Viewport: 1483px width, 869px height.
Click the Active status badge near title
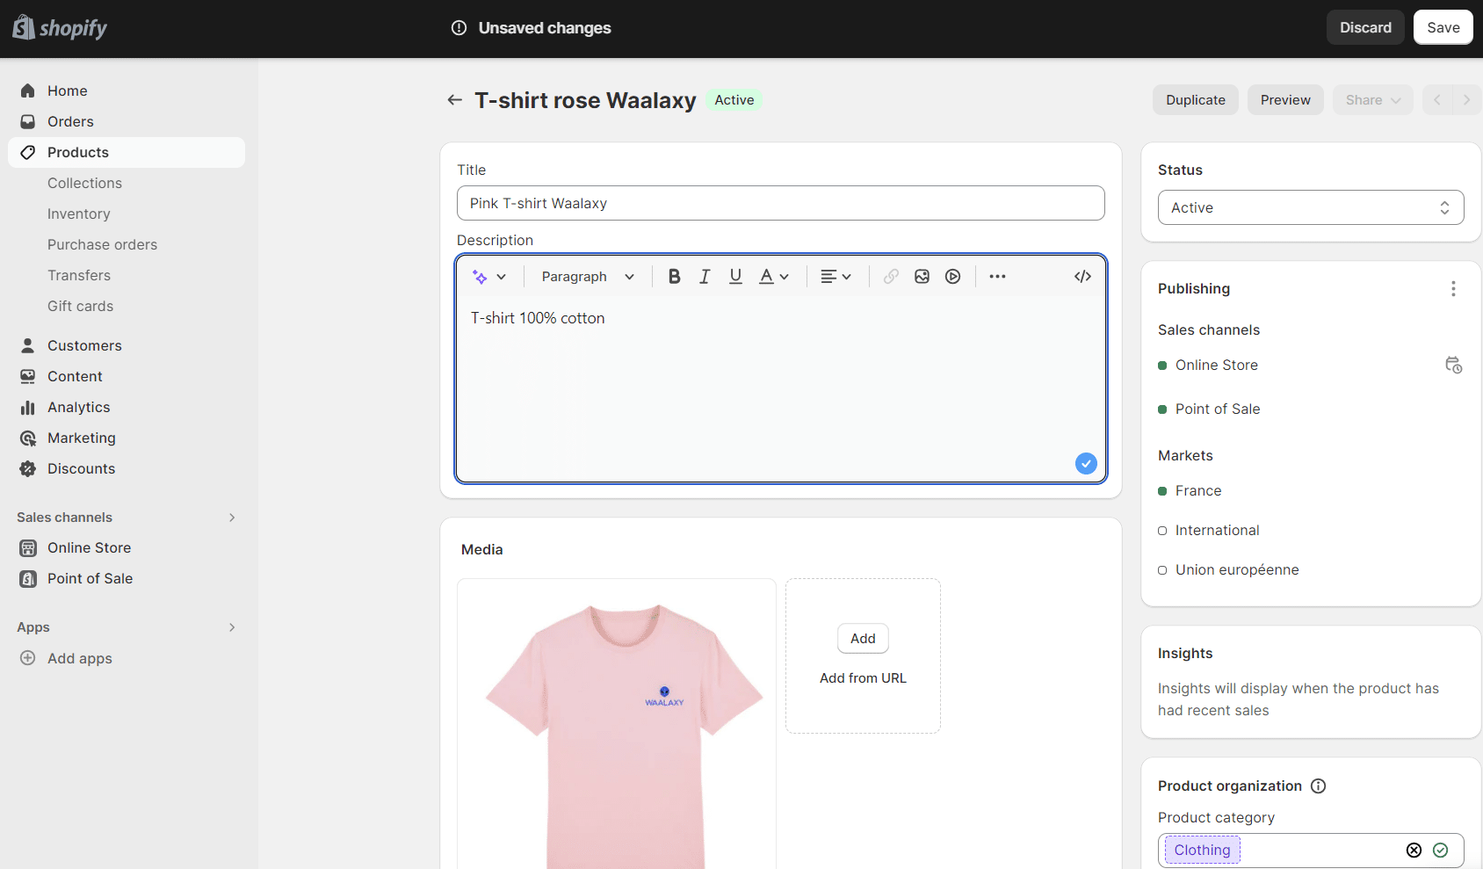click(734, 100)
